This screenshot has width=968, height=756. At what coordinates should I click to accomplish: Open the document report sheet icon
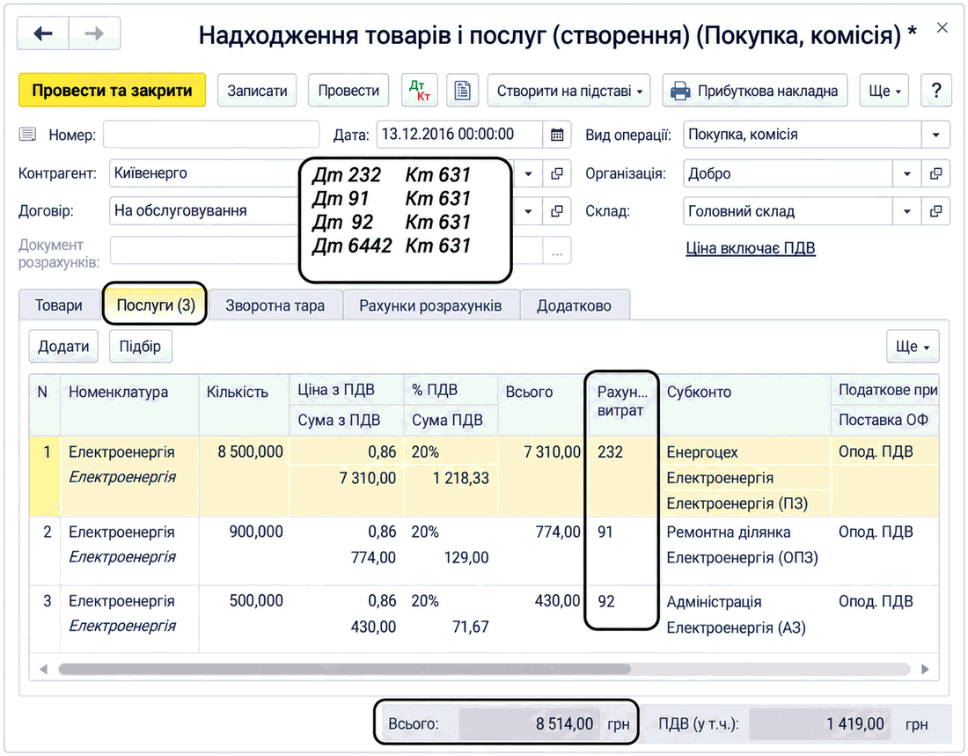(x=462, y=91)
